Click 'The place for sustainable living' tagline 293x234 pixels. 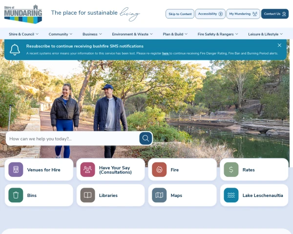coord(95,14)
